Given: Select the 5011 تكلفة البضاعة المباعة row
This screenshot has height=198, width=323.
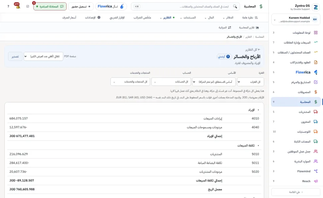Looking at the screenshot, I should (134, 163).
